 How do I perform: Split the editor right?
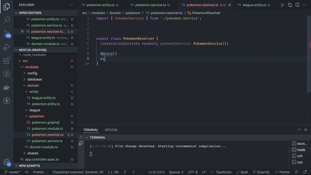[x=297, y=5]
